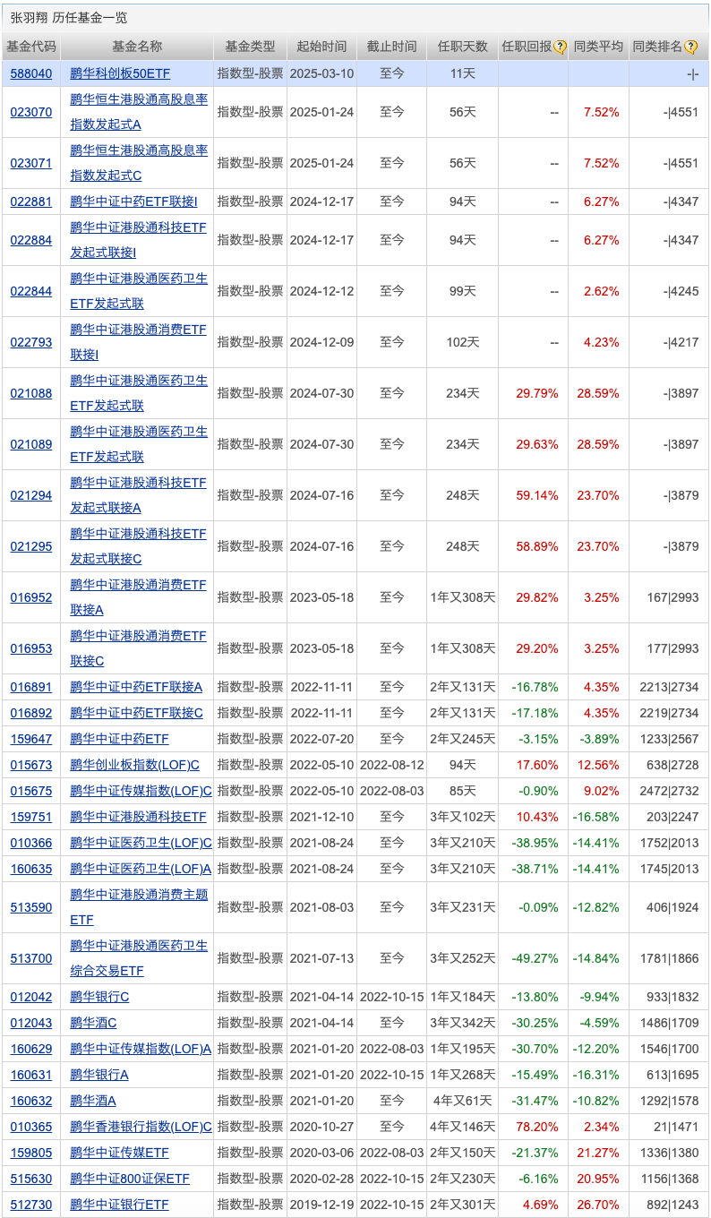Open the 鹏华科创板50ETF fund name link
The height and width of the screenshot is (1218, 711).
pos(120,73)
